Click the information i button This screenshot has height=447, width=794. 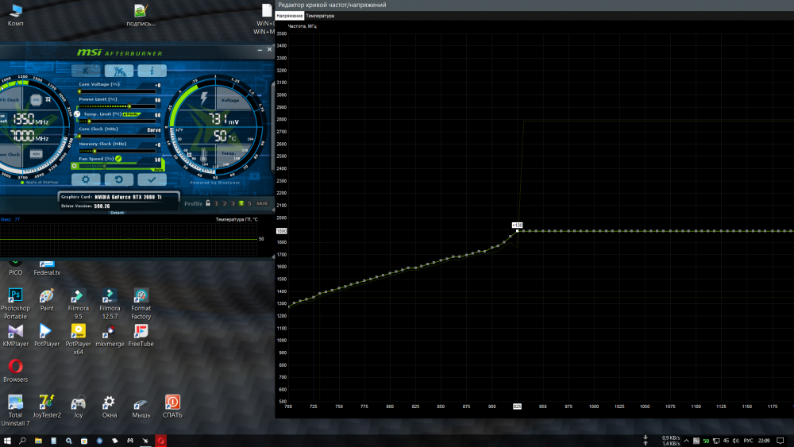tap(152, 71)
